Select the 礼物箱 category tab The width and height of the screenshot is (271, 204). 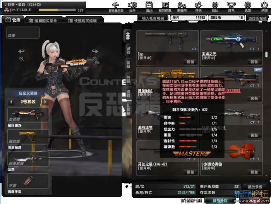129,110
